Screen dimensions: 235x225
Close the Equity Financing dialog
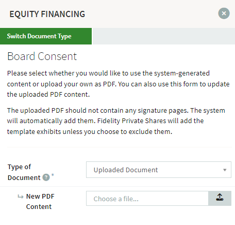pos(224,13)
